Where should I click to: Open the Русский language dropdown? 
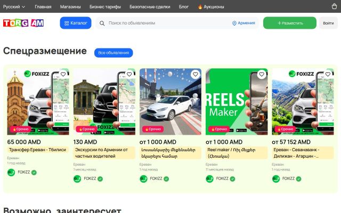coord(14,7)
